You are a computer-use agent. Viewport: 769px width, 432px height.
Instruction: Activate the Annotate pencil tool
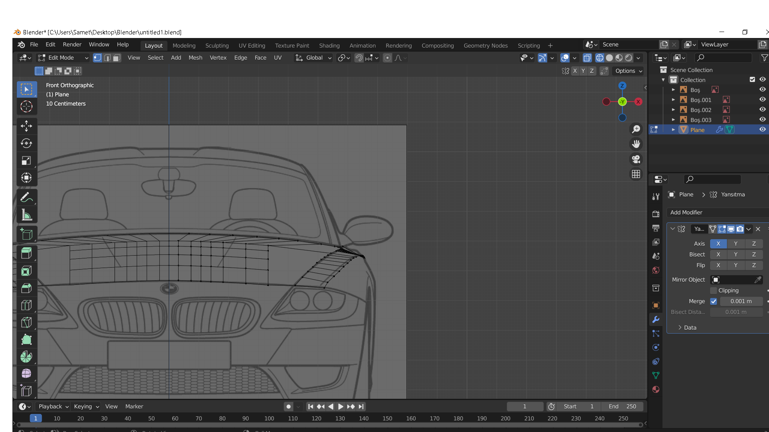click(x=26, y=197)
